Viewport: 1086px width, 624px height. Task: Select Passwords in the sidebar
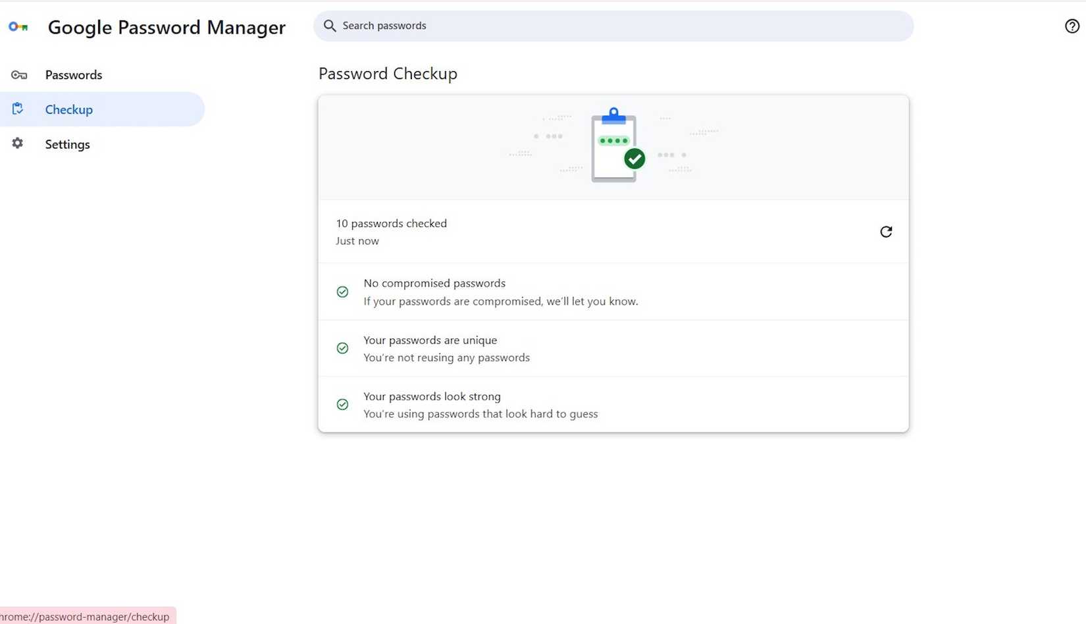click(x=74, y=74)
